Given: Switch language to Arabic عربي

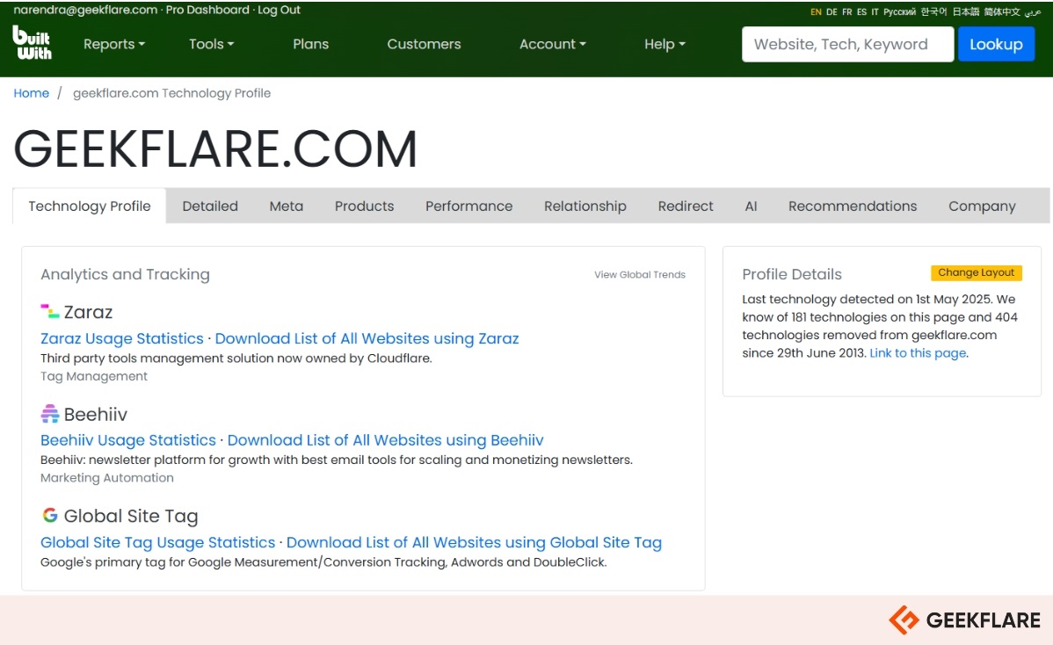Looking at the screenshot, I should [x=1033, y=12].
